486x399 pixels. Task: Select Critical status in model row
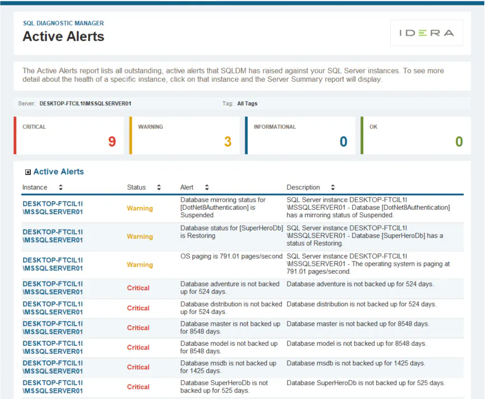[x=138, y=348]
